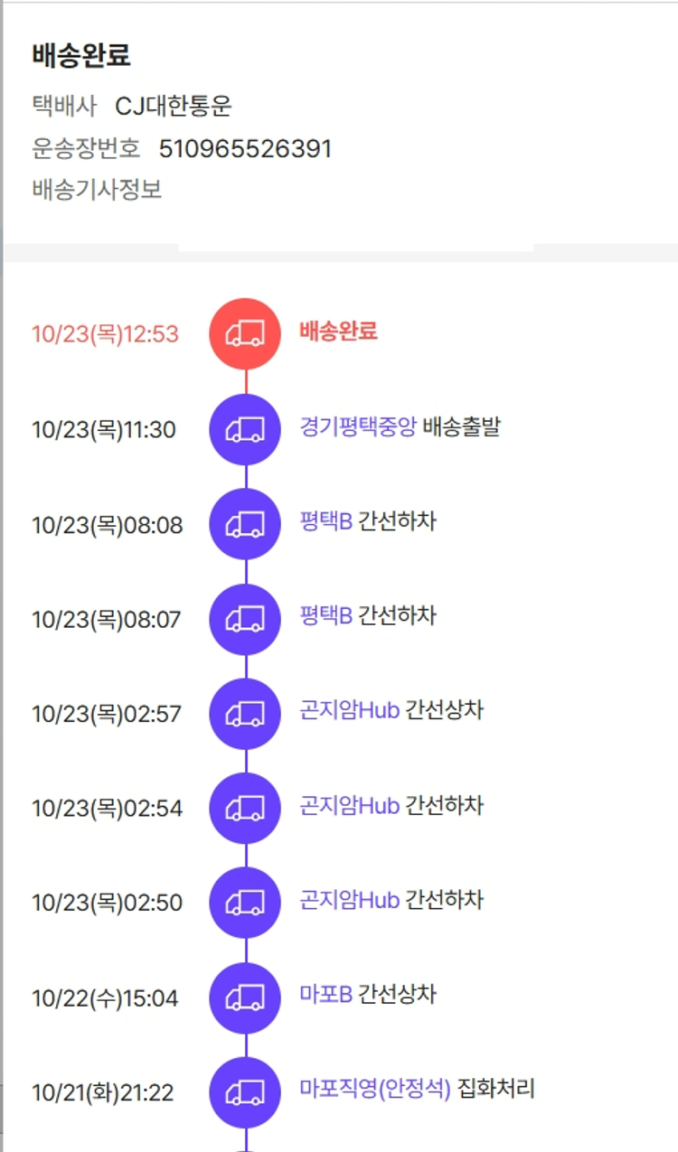
Task: Click the truck icon for 마포직영 집화처리
Action: pyautogui.click(x=245, y=1092)
